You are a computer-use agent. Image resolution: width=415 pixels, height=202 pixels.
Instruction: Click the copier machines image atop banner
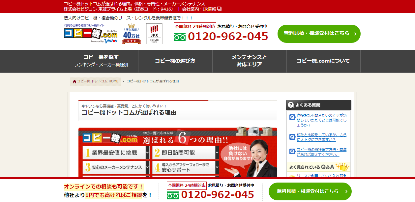pos(255,131)
